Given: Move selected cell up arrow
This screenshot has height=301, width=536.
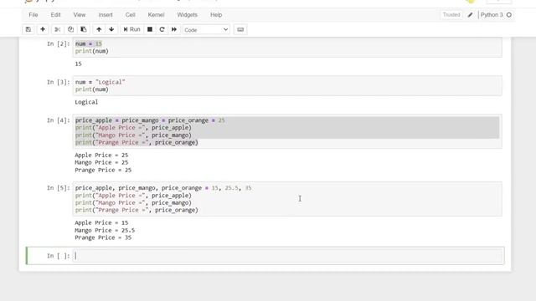Looking at the screenshot, I should point(99,29).
